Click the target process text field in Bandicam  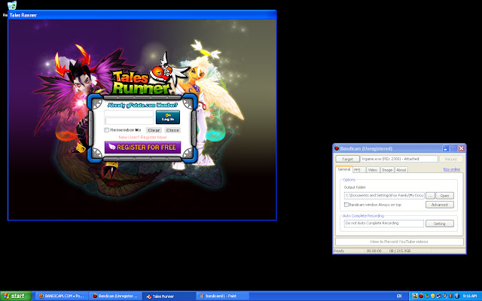coord(399,159)
